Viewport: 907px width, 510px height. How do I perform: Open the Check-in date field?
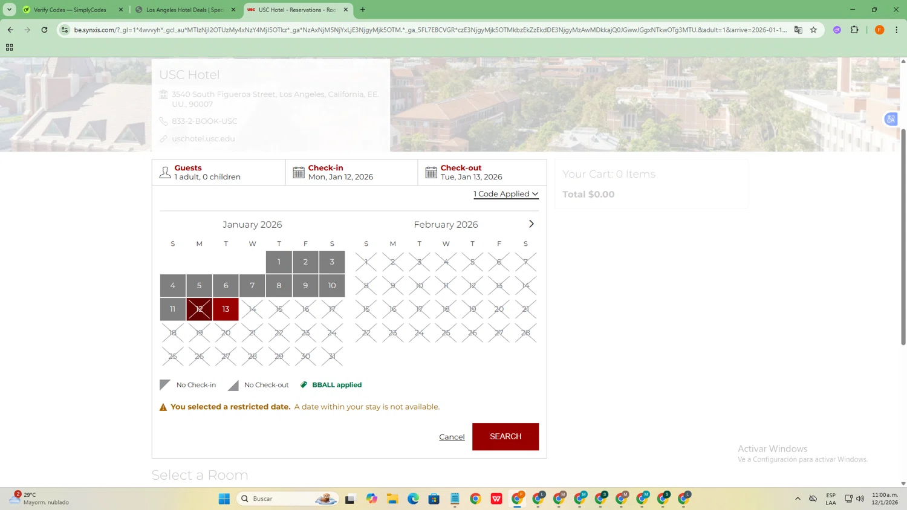pos(352,172)
